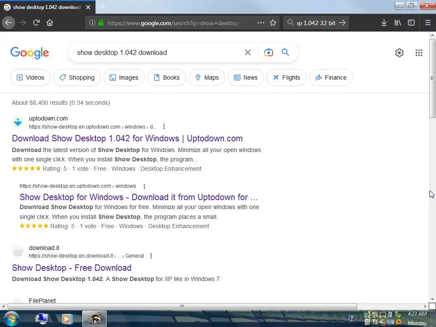
Task: Select the 'show desktop 1.042 download' tab
Action: coord(47,7)
